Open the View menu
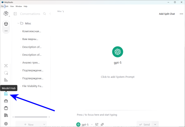The width and height of the screenshot is (185, 127). click(12, 6)
